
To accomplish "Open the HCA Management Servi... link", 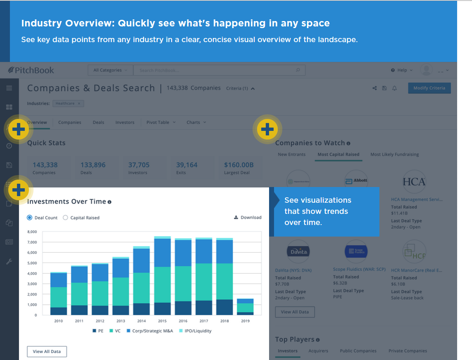I will tap(417, 199).
